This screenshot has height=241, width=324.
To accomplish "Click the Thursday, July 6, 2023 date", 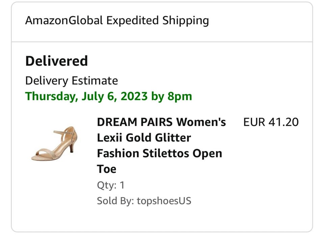I will [x=86, y=96].
